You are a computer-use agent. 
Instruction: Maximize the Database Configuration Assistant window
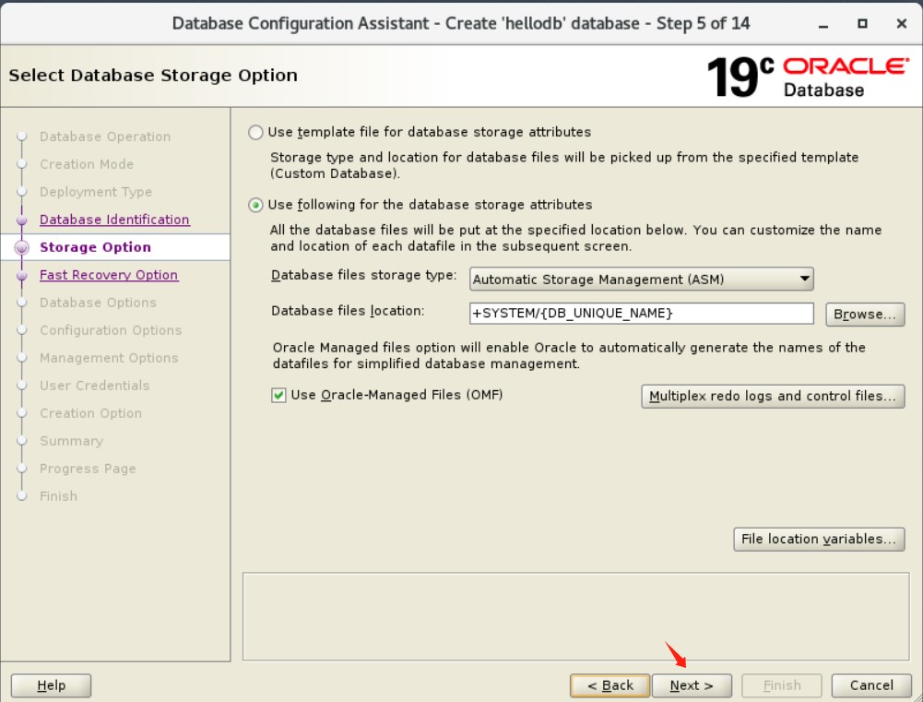[x=862, y=24]
